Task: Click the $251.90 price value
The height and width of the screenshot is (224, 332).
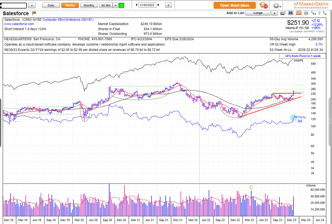Action: [298, 23]
